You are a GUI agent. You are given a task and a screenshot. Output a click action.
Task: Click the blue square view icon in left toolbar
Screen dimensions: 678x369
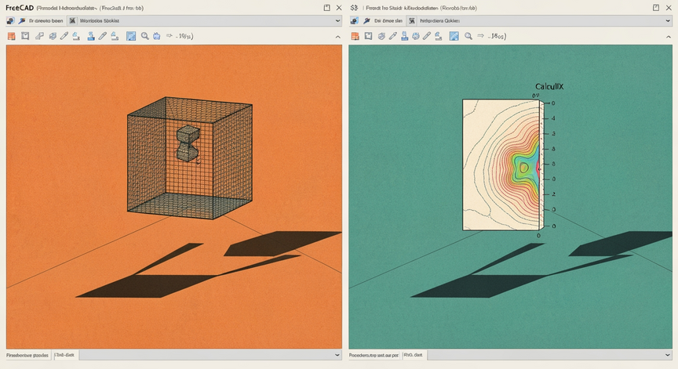coord(131,36)
